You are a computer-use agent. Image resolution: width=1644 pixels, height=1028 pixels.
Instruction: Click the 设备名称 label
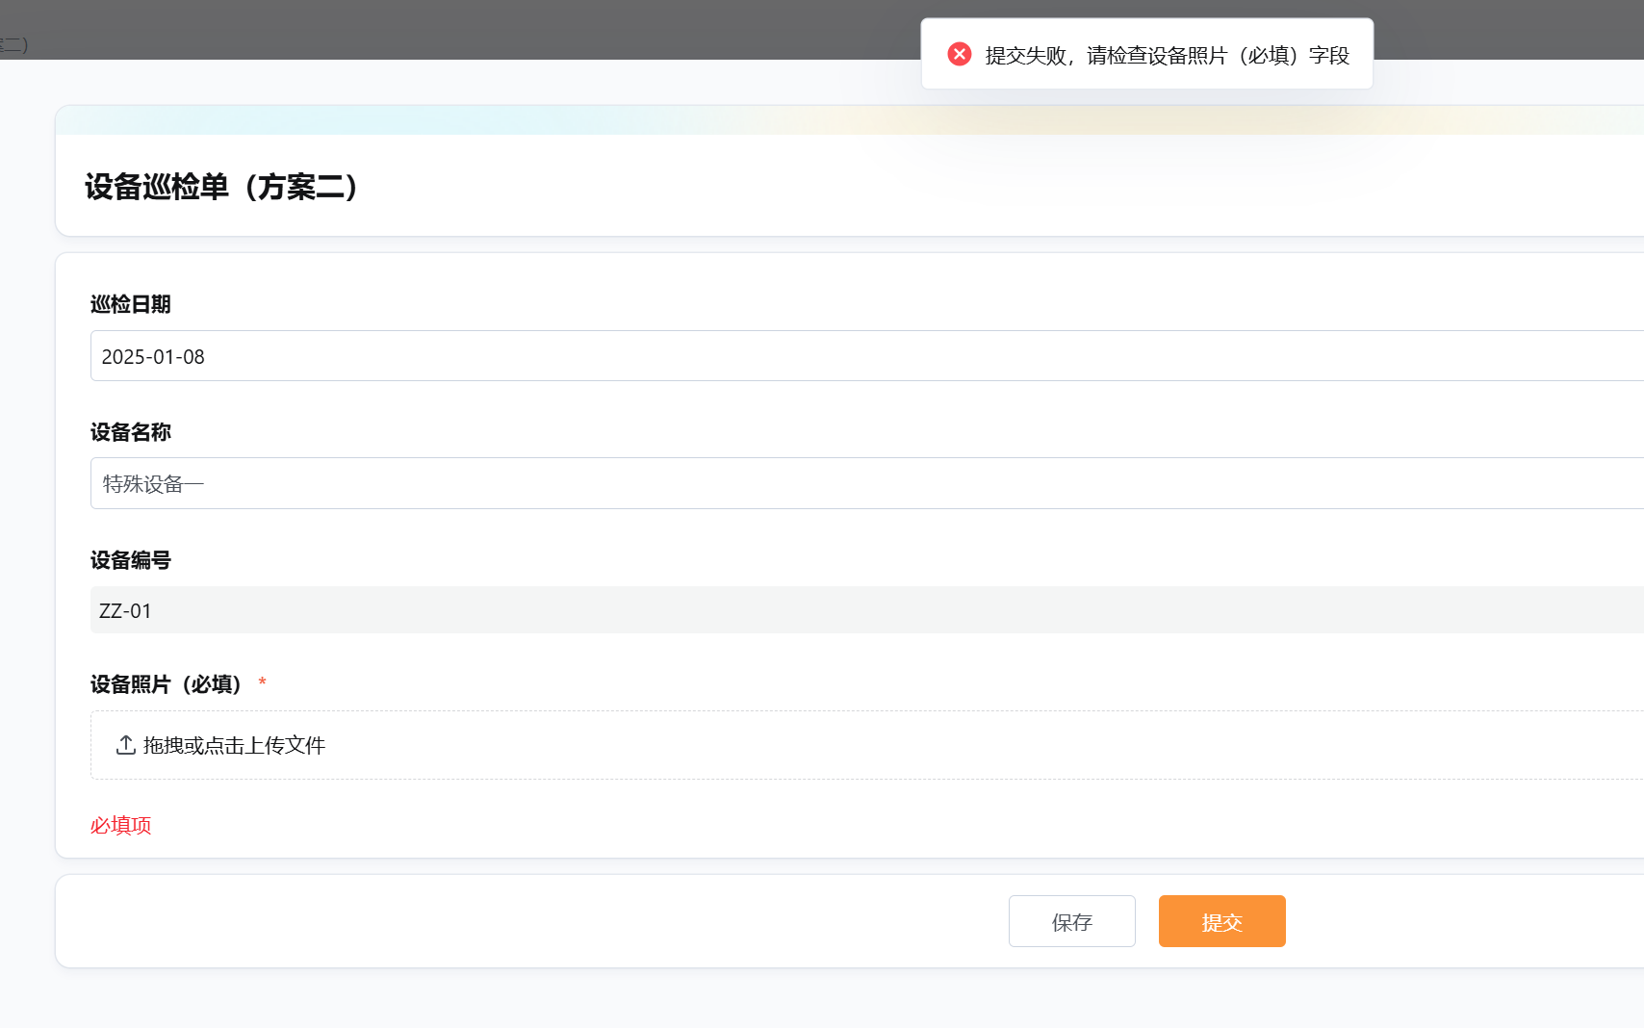[x=131, y=432]
